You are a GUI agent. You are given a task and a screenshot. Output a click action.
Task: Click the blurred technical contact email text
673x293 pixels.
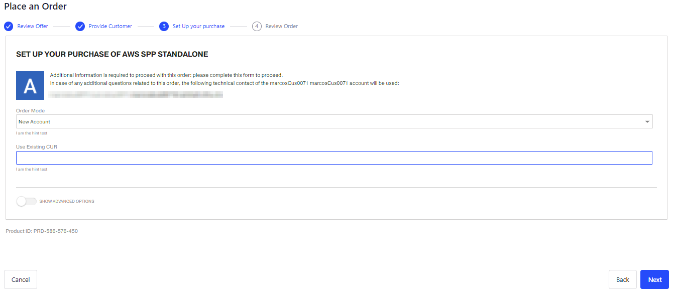pos(136,94)
